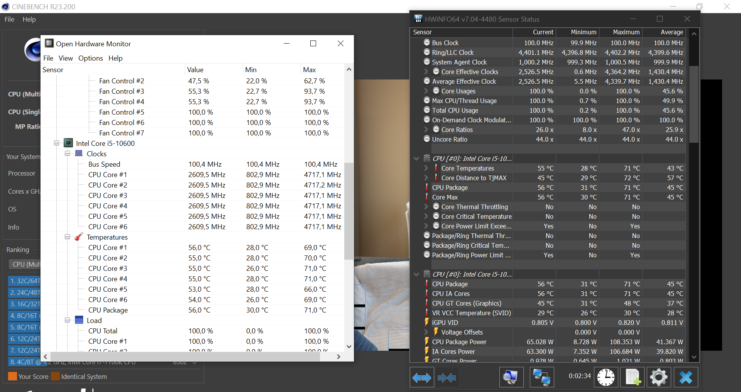Viewport: 741px width, 392px height.
Task: Open HWiNFO sensor settings gear
Action: [658, 377]
